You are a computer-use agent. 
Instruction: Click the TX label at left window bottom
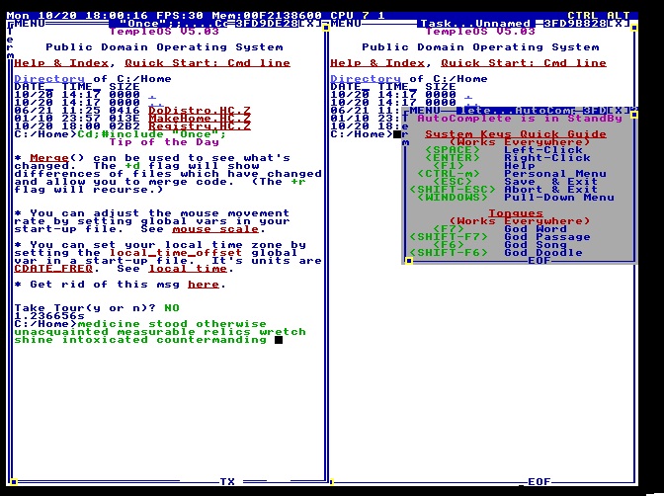click(227, 481)
